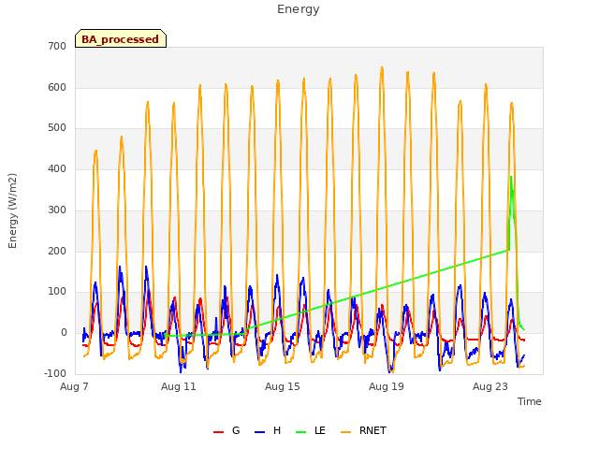Click the Energy (W/m2) y-axis title
Image resolution: width=599 pixels, height=449 pixels.
pos(12,210)
